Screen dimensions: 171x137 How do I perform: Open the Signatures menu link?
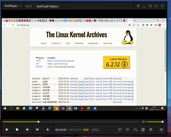[x=93, y=43]
